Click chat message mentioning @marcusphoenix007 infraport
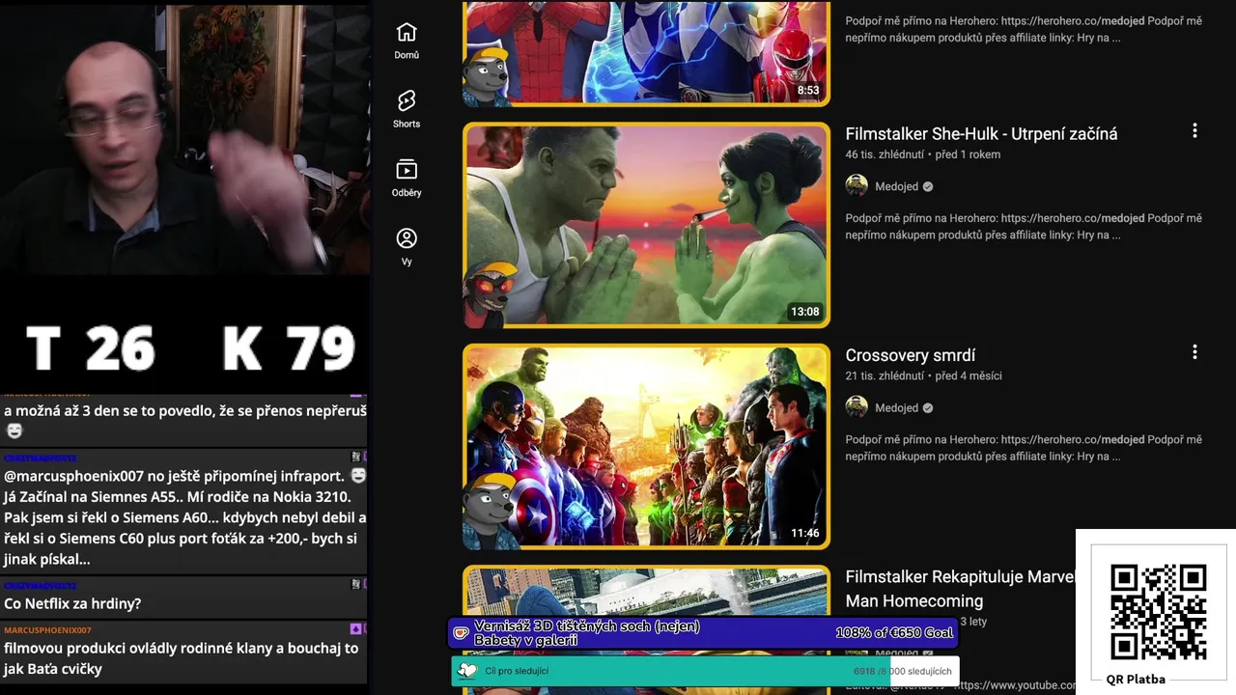The image size is (1236, 695). pyautogui.click(x=184, y=517)
